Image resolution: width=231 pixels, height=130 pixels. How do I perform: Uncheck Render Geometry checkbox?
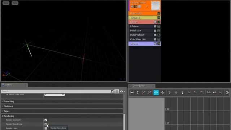(46, 120)
